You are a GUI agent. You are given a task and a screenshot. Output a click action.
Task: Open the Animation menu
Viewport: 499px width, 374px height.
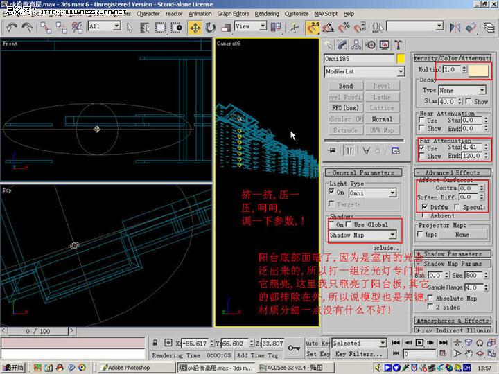click(x=200, y=14)
